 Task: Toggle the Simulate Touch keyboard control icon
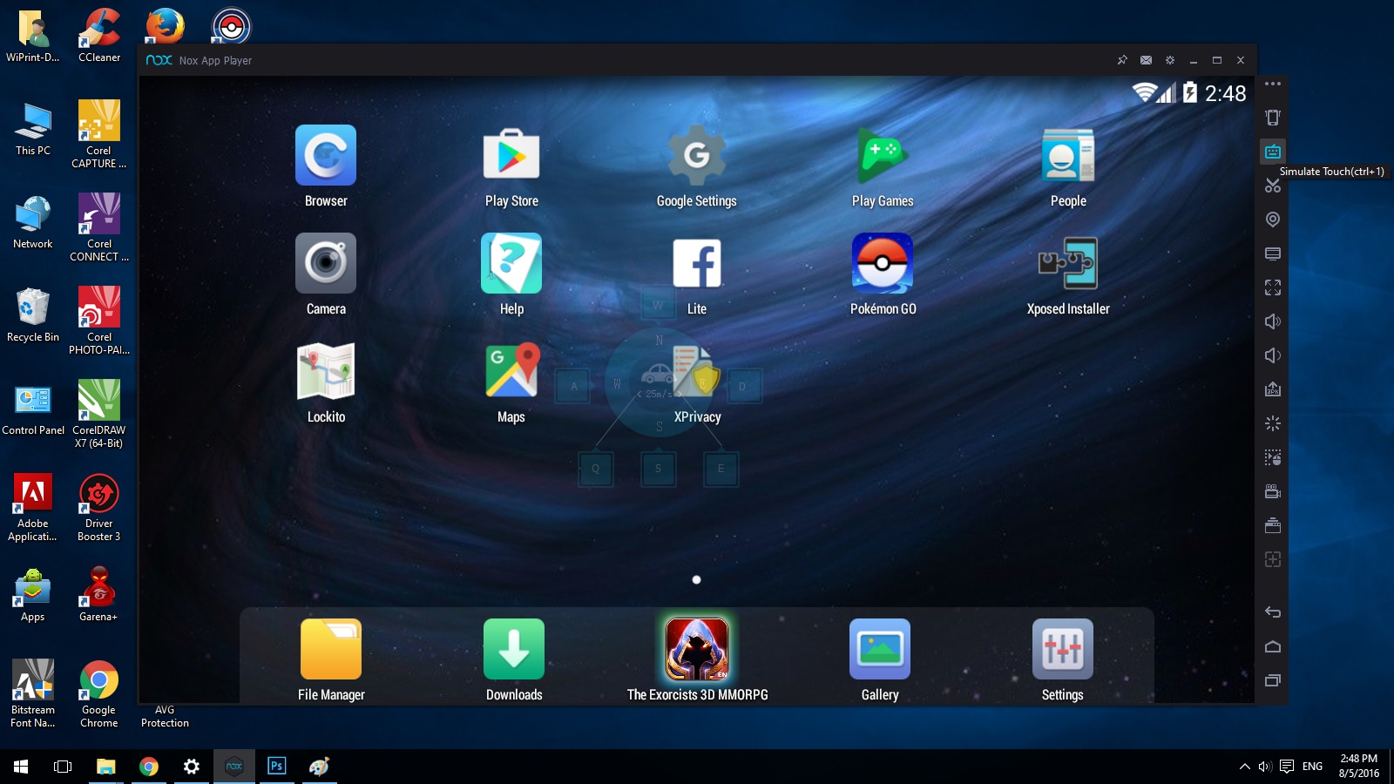click(1273, 152)
